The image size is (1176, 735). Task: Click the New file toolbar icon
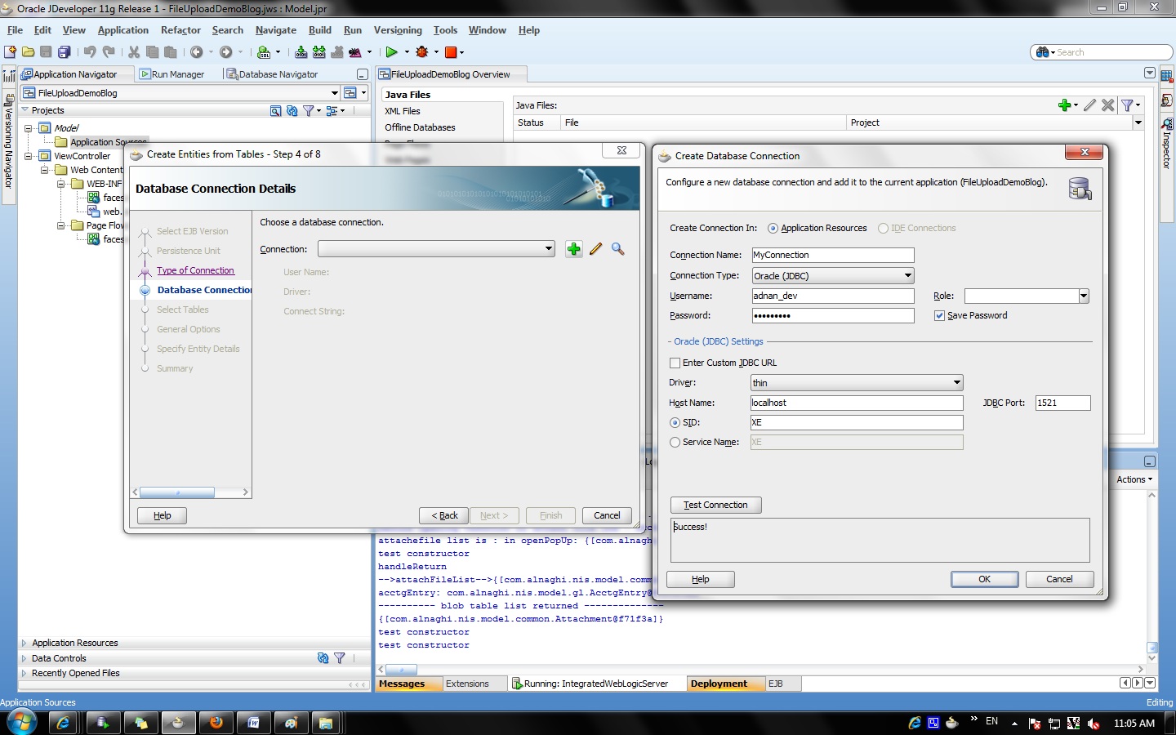point(11,51)
